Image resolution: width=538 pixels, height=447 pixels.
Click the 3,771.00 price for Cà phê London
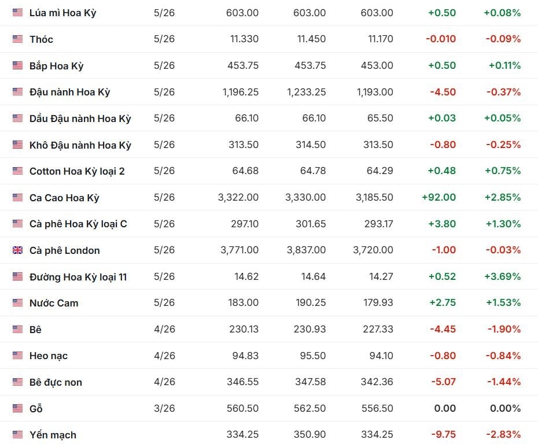238,250
